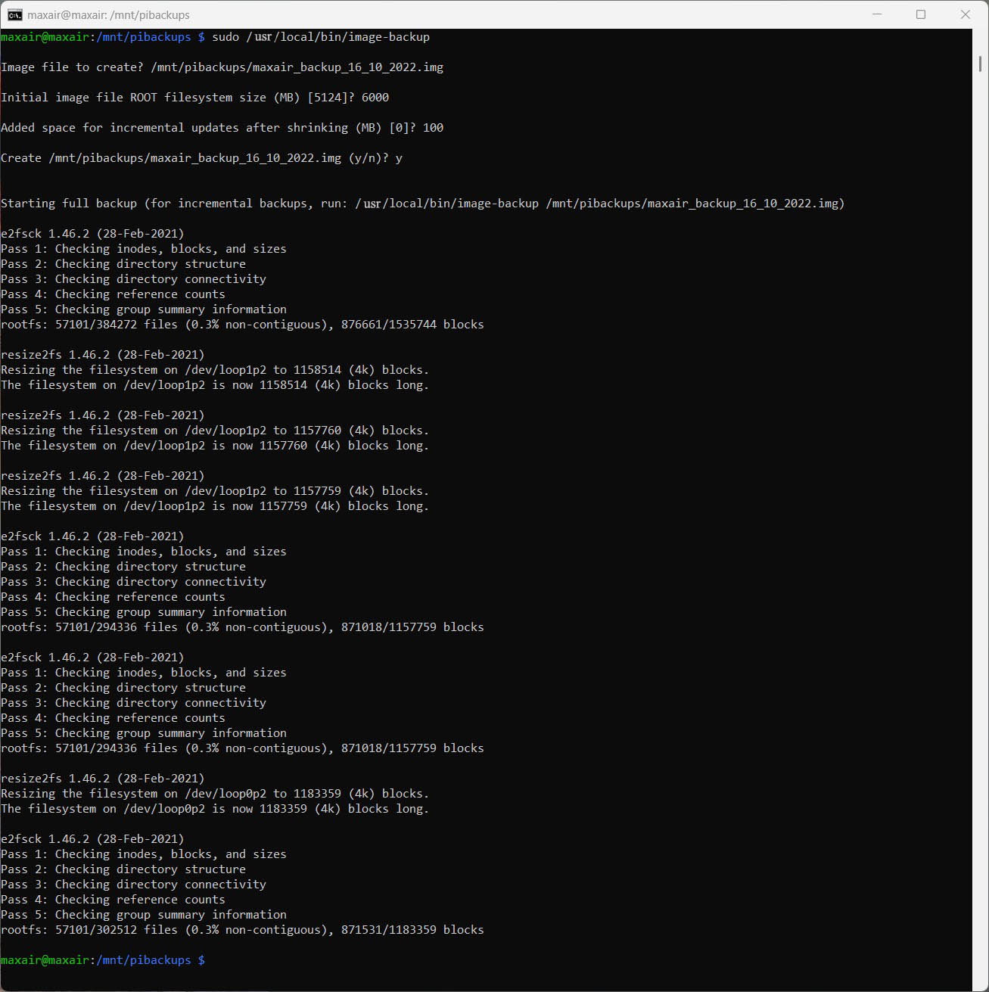Click the 'Added space for incremental updates' line
This screenshot has height=992, width=989.
(x=222, y=128)
